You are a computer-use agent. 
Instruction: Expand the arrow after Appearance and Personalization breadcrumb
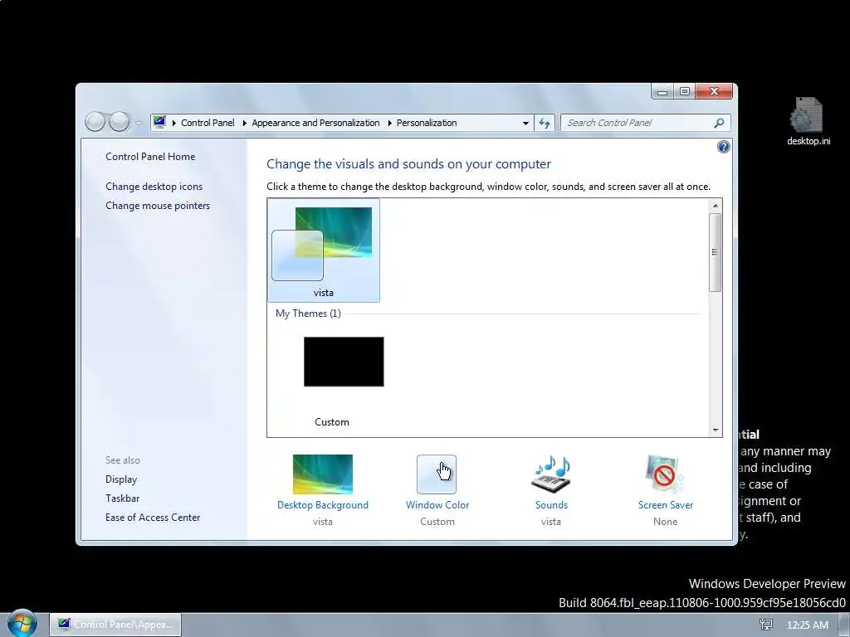[x=389, y=123]
